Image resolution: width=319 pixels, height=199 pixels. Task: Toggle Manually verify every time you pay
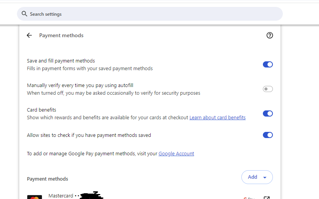click(x=267, y=89)
